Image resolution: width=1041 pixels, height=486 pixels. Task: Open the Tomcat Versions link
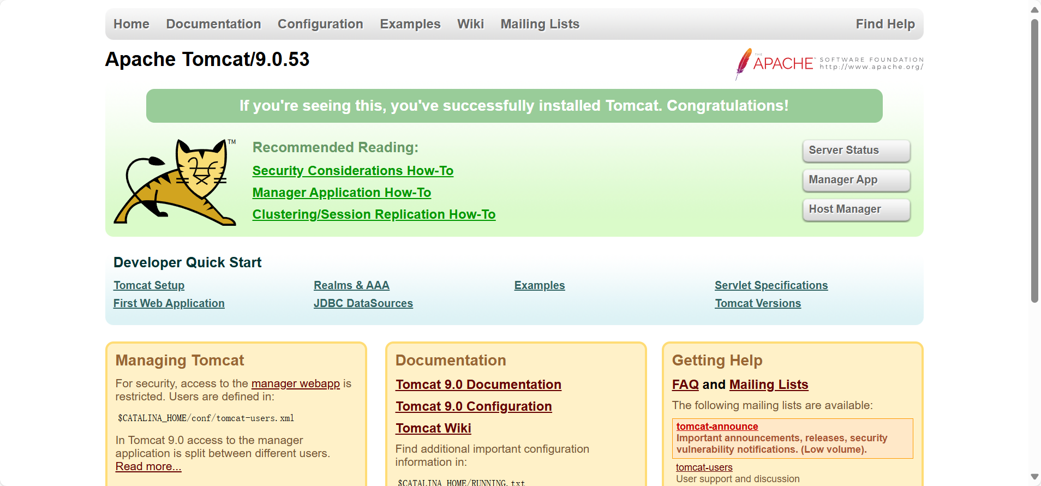(758, 303)
